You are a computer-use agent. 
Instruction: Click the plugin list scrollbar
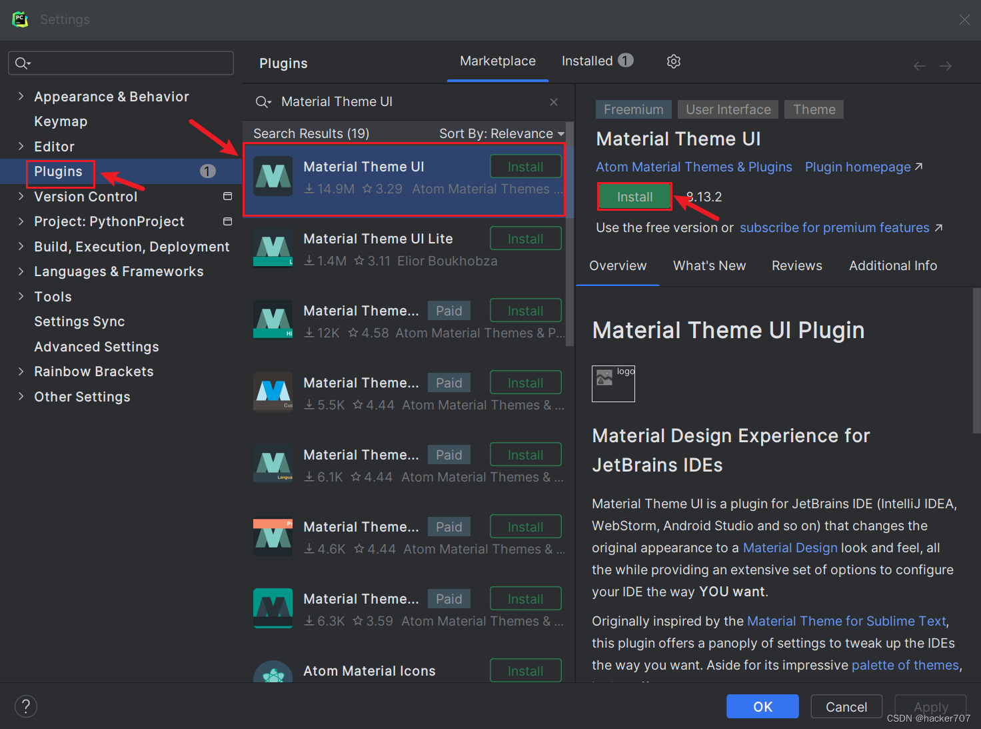click(x=570, y=233)
